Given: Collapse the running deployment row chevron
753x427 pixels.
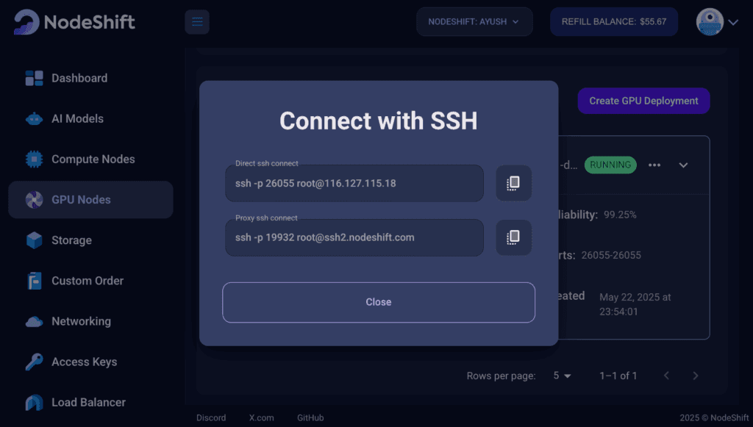Looking at the screenshot, I should [x=683, y=165].
